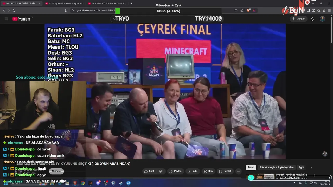Expand the filter chips with the right chevron
This screenshot has width=333, height=187.
pyautogui.click(x=311, y=168)
